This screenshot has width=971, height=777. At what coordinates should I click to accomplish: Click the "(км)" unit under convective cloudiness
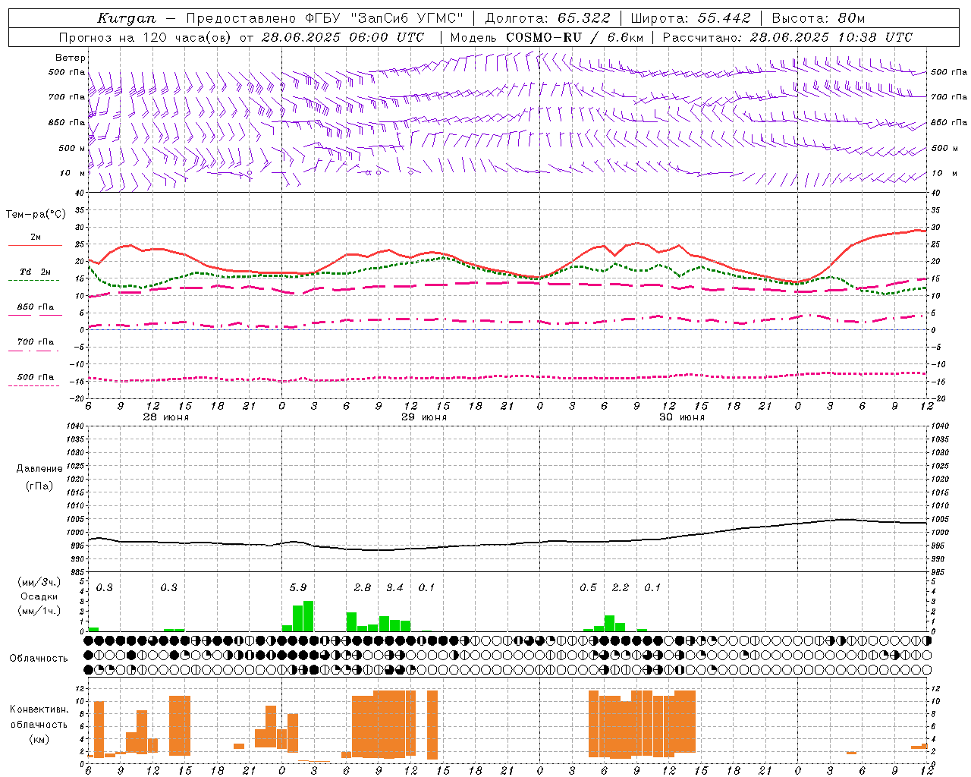(39, 739)
